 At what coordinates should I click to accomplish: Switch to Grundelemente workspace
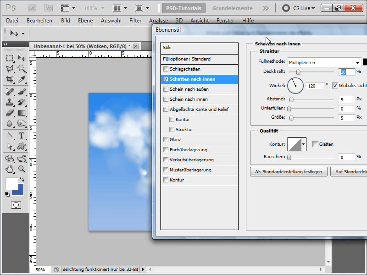[233, 8]
